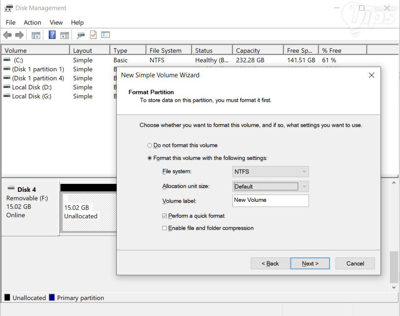
Task: Sort by the Free Space column header
Action: 301,50
